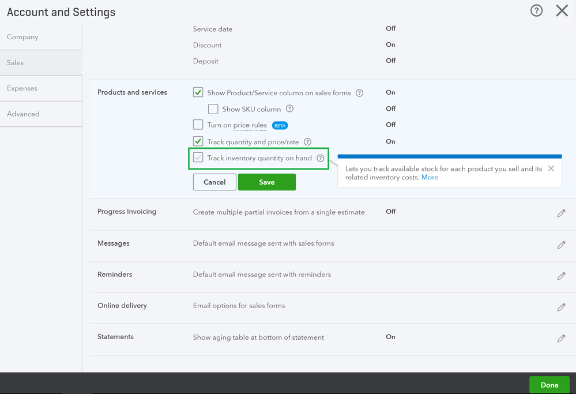
Task: Enable the Show SKU column checkbox
Action: [213, 109]
